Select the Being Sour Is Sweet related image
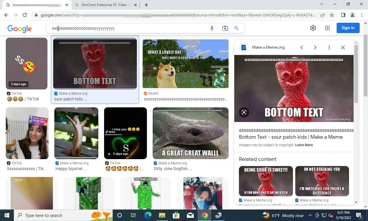This screenshot has width=368, height=221. [x=266, y=181]
